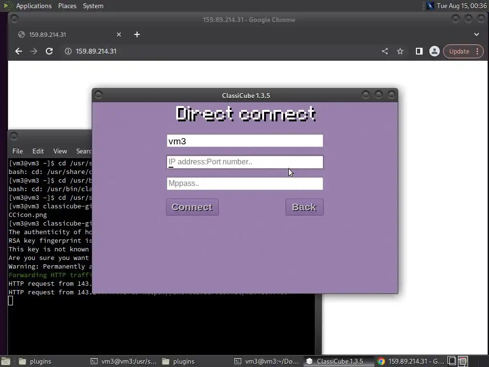Click terminal line 'CCicon.png'
Image resolution: width=489 pixels, height=367 pixels.
28,215
